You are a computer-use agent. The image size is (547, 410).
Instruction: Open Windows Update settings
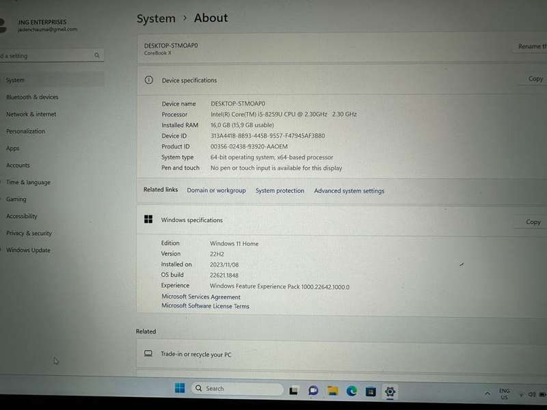click(x=28, y=250)
